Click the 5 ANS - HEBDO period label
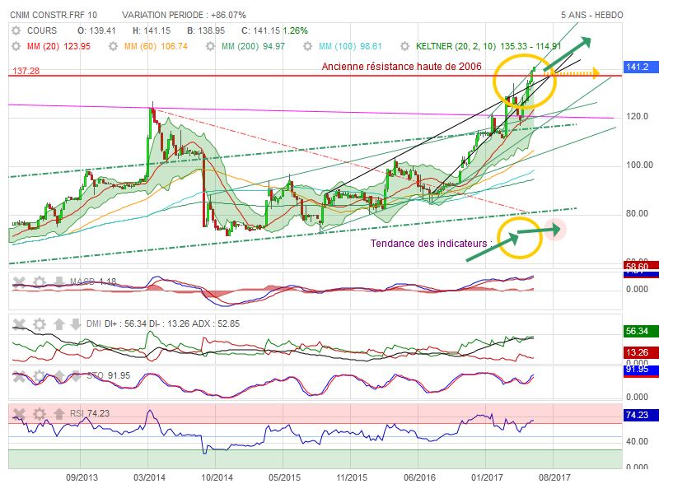 [592, 15]
